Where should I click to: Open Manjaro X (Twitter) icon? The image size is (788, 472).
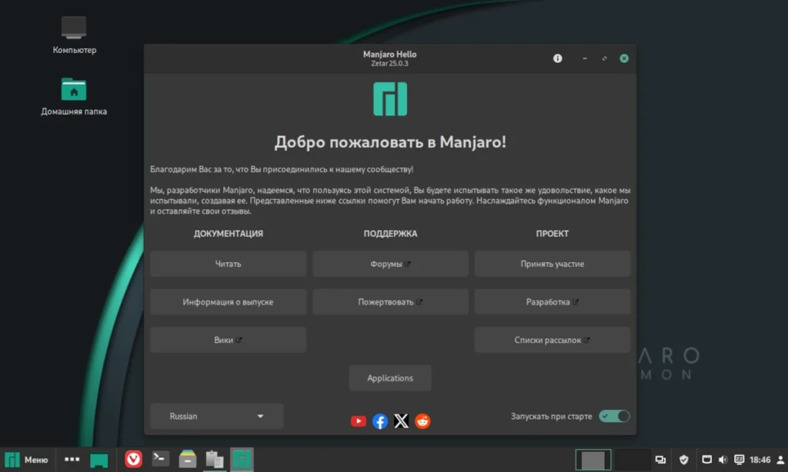(401, 420)
